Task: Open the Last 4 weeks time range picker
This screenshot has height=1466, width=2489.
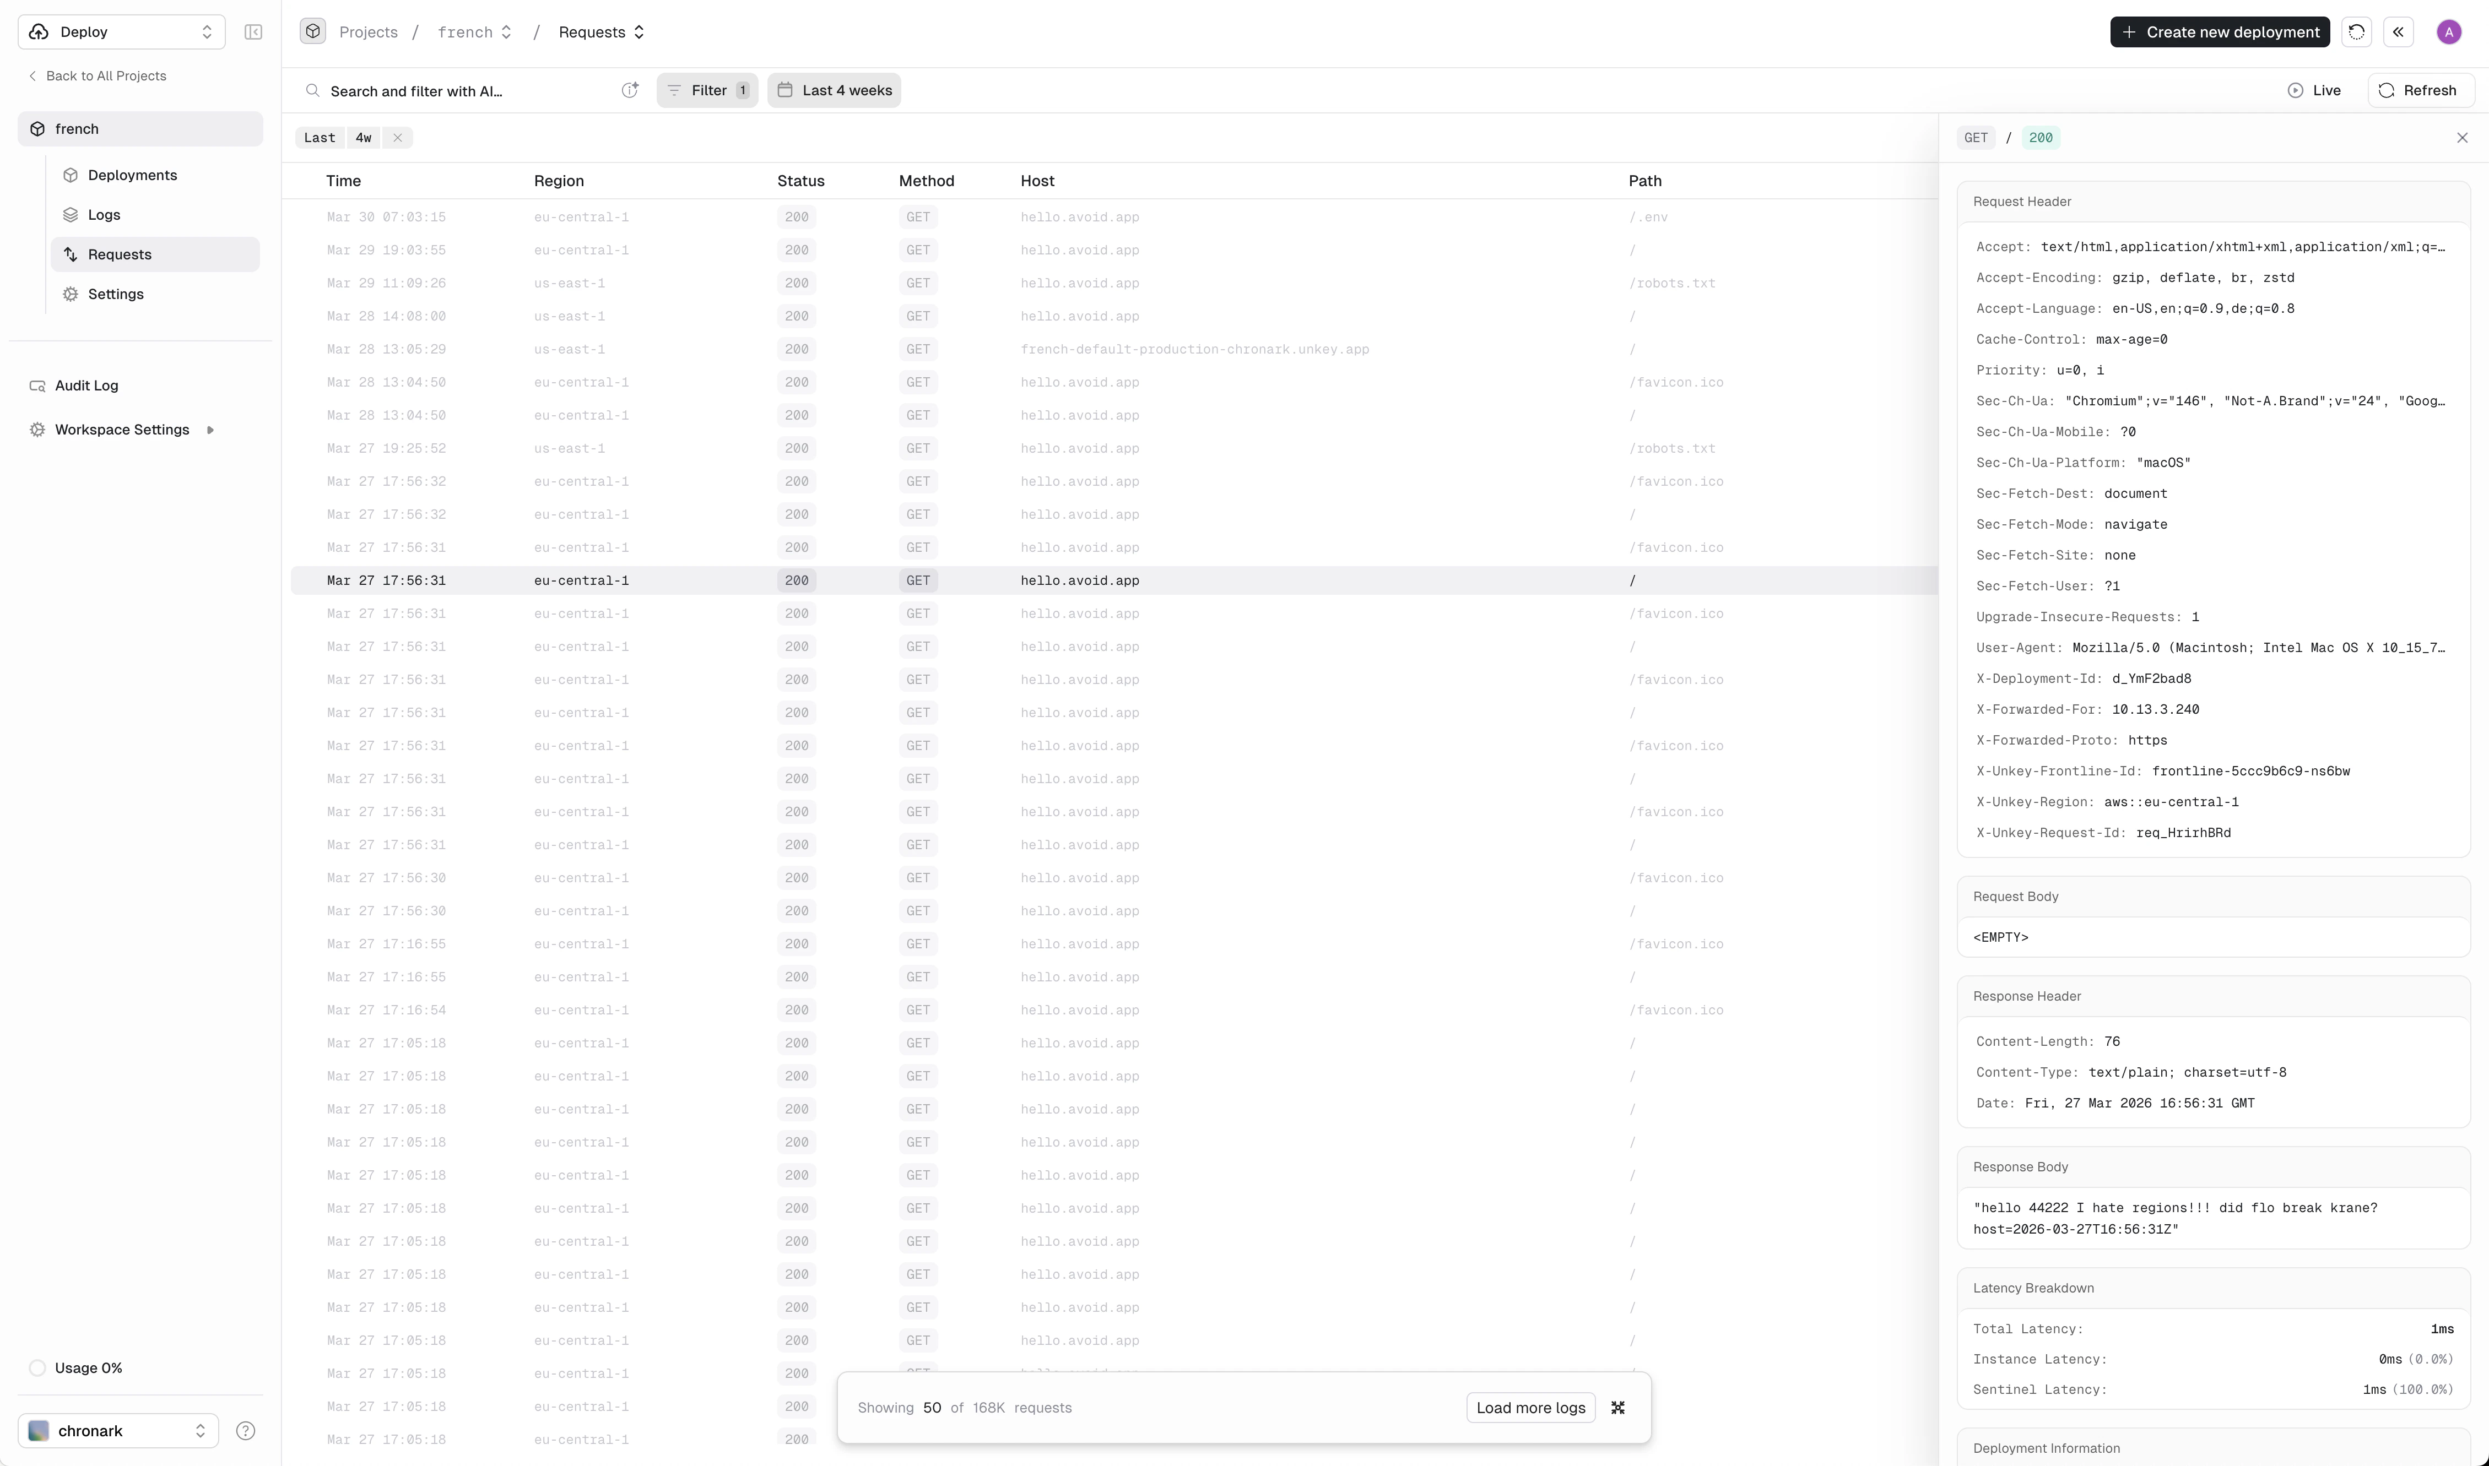Action: click(833, 90)
